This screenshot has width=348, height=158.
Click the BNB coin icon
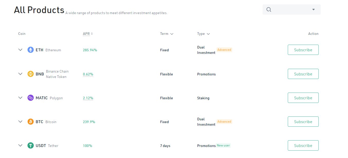(x=31, y=74)
